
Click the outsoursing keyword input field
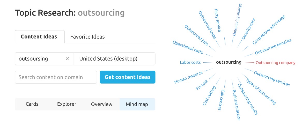click(45, 59)
